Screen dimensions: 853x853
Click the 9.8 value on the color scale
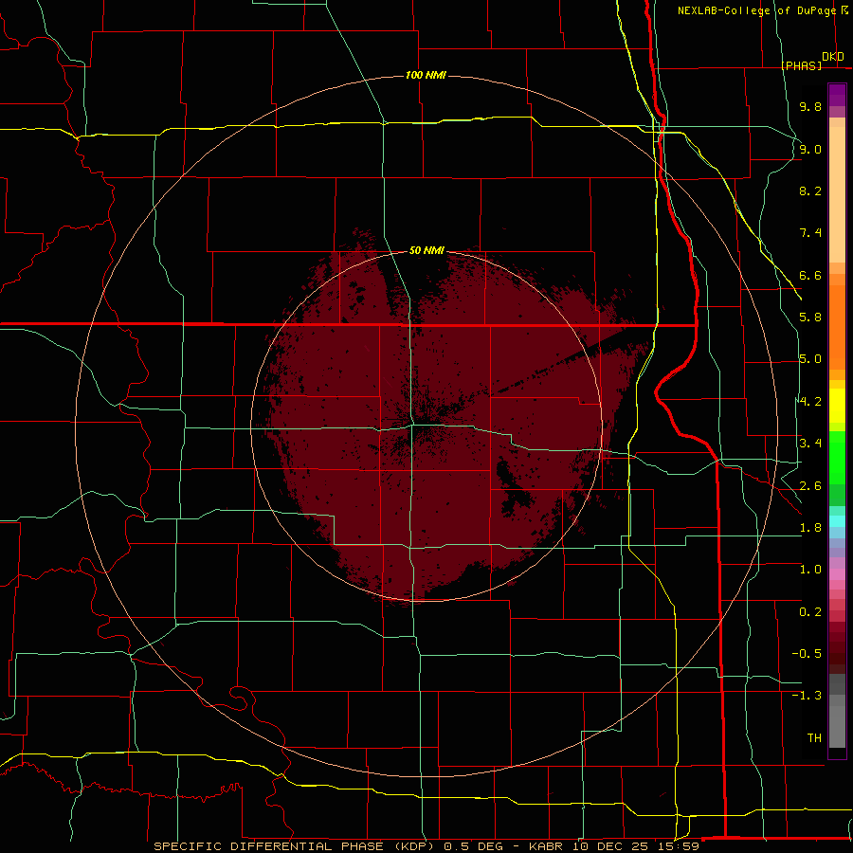point(810,106)
